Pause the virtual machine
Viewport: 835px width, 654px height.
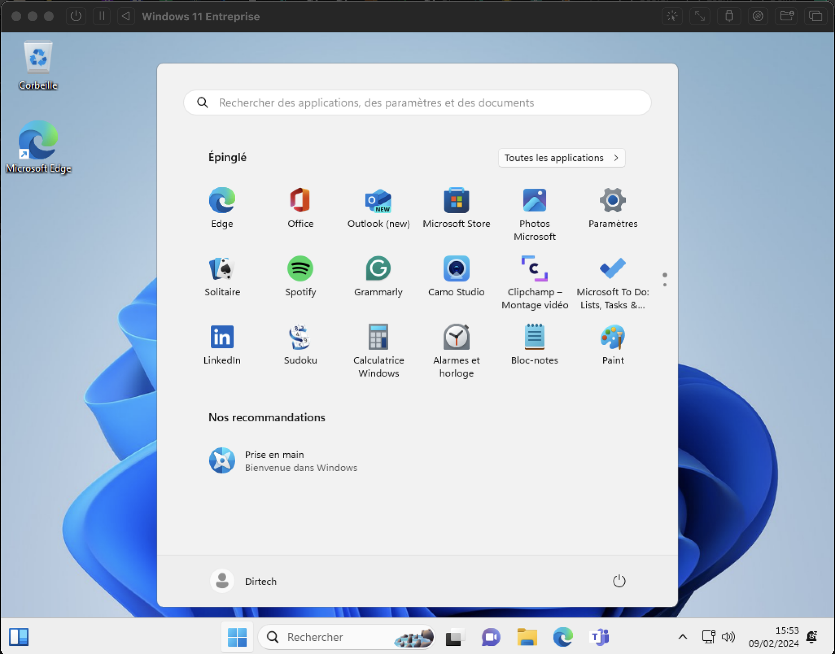[102, 16]
